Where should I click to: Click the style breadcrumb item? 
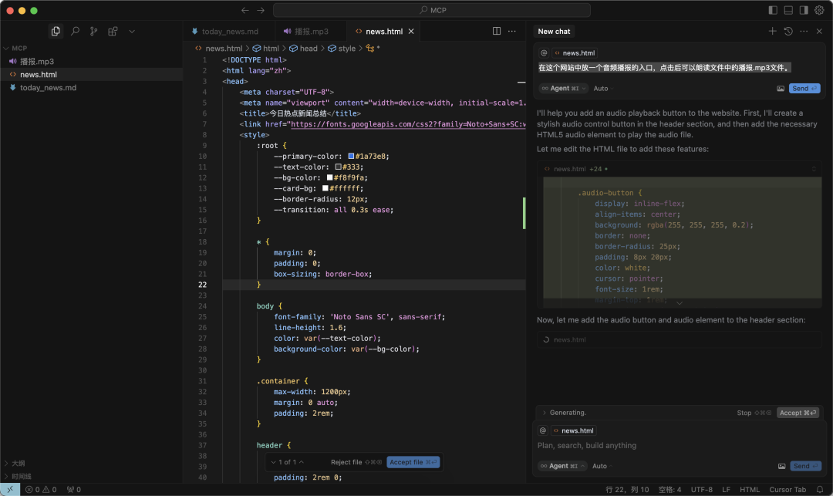coord(342,49)
